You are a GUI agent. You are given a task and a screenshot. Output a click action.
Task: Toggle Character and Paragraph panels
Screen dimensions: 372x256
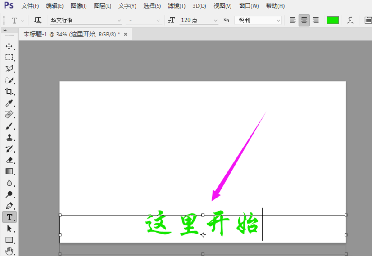pos(368,20)
